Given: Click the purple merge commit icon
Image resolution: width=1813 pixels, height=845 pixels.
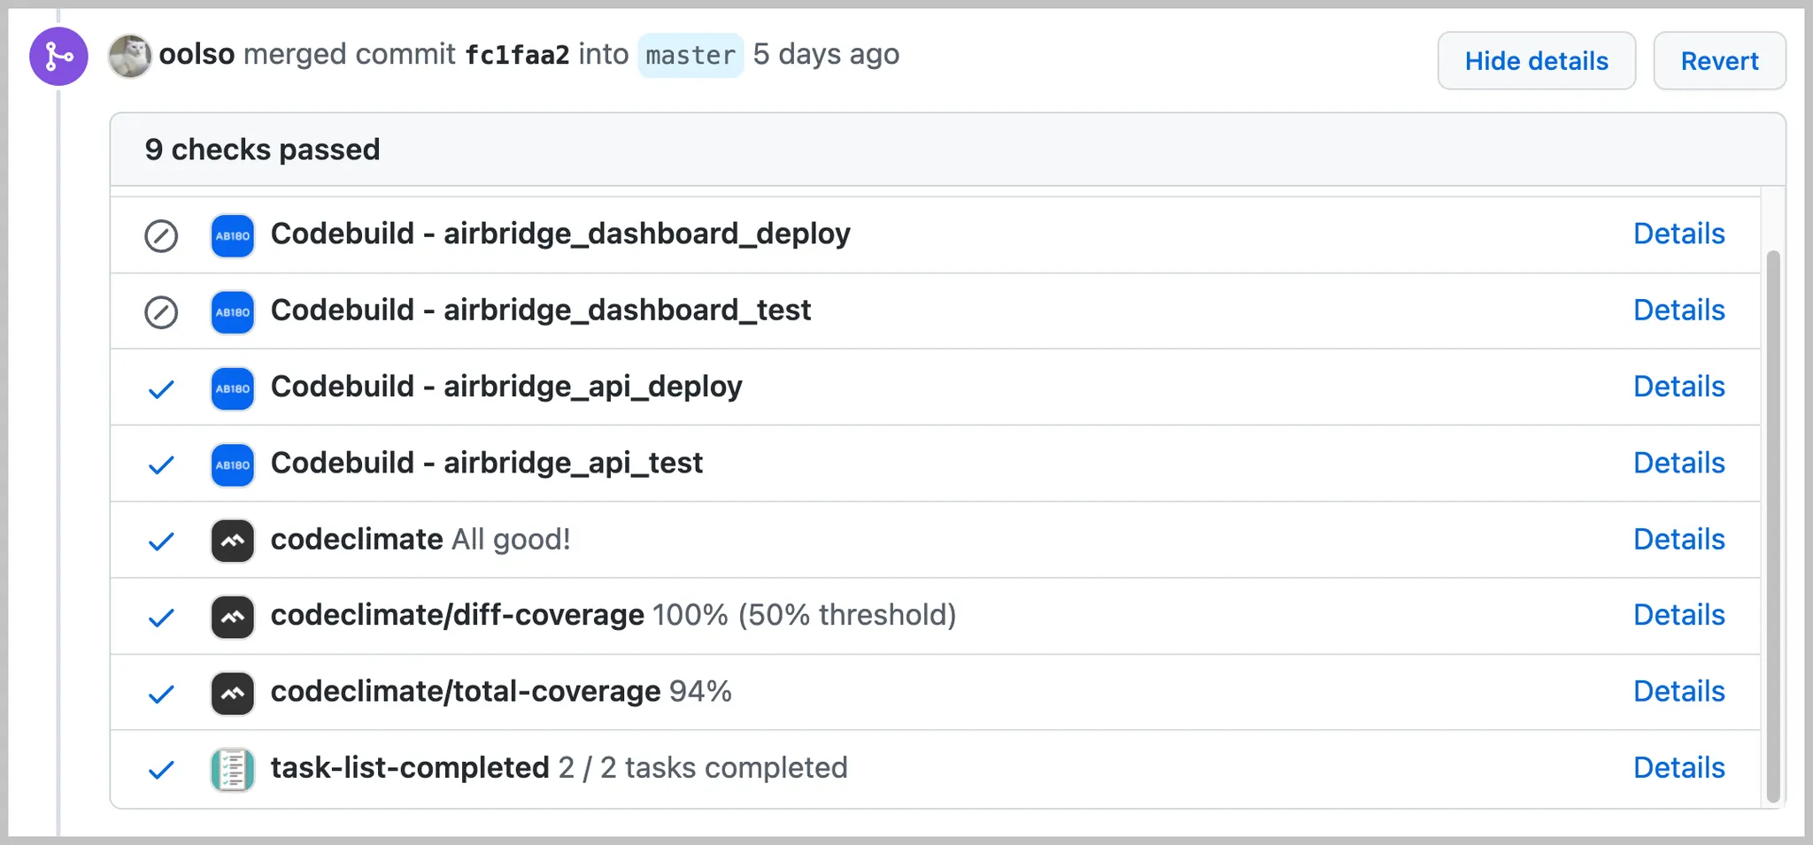Looking at the screenshot, I should pyautogui.click(x=58, y=57).
